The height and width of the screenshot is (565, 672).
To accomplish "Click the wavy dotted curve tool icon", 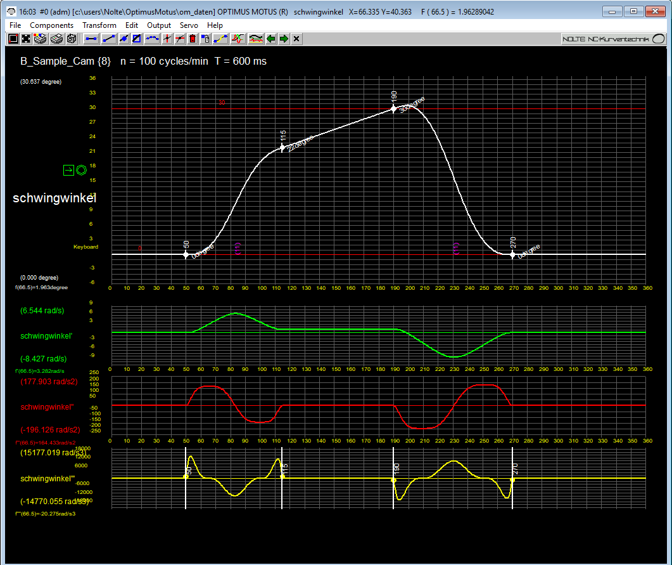I will tap(152, 39).
